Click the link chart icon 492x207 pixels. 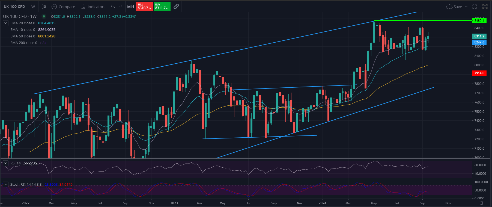(x=176, y=7)
